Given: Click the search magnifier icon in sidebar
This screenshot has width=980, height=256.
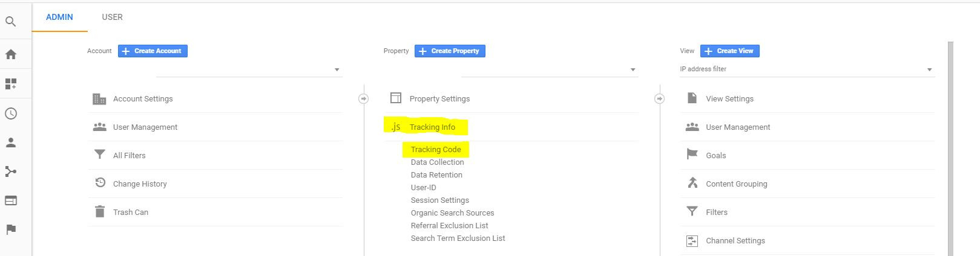Looking at the screenshot, I should (x=10, y=22).
